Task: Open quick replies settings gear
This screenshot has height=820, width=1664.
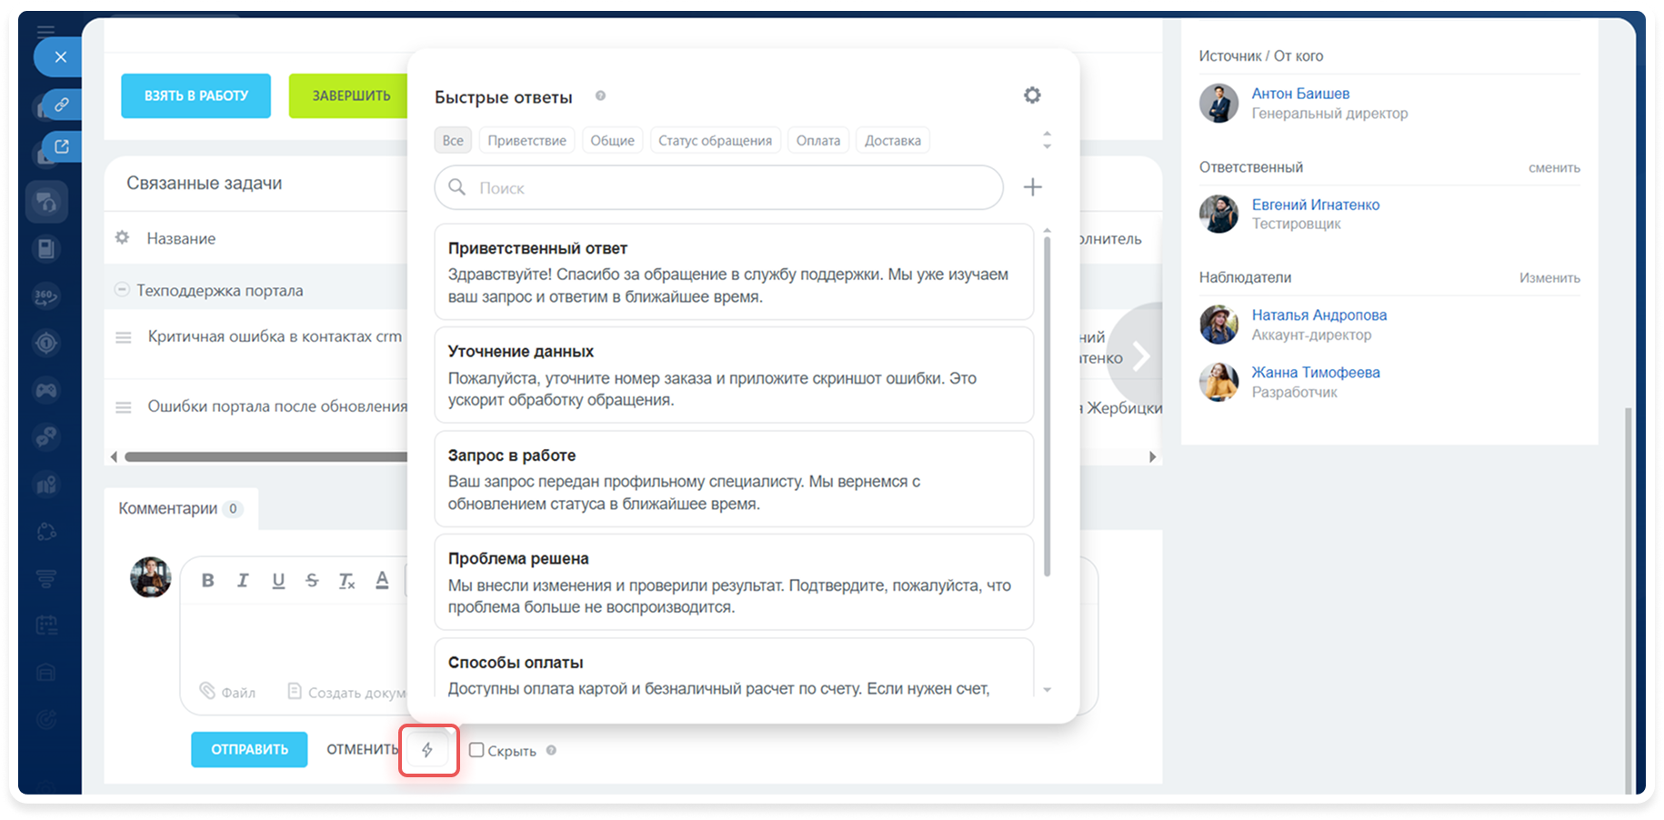Action: [1032, 95]
